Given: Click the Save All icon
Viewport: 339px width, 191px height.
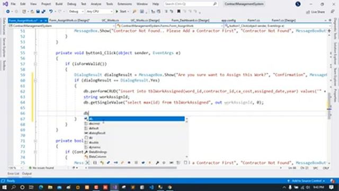Looking at the screenshot, I should point(43,12).
